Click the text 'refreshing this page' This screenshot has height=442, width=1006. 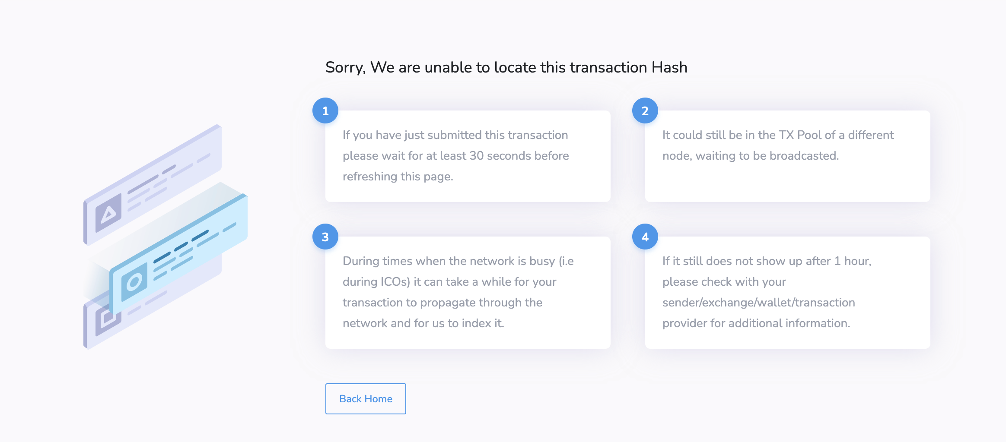click(398, 176)
